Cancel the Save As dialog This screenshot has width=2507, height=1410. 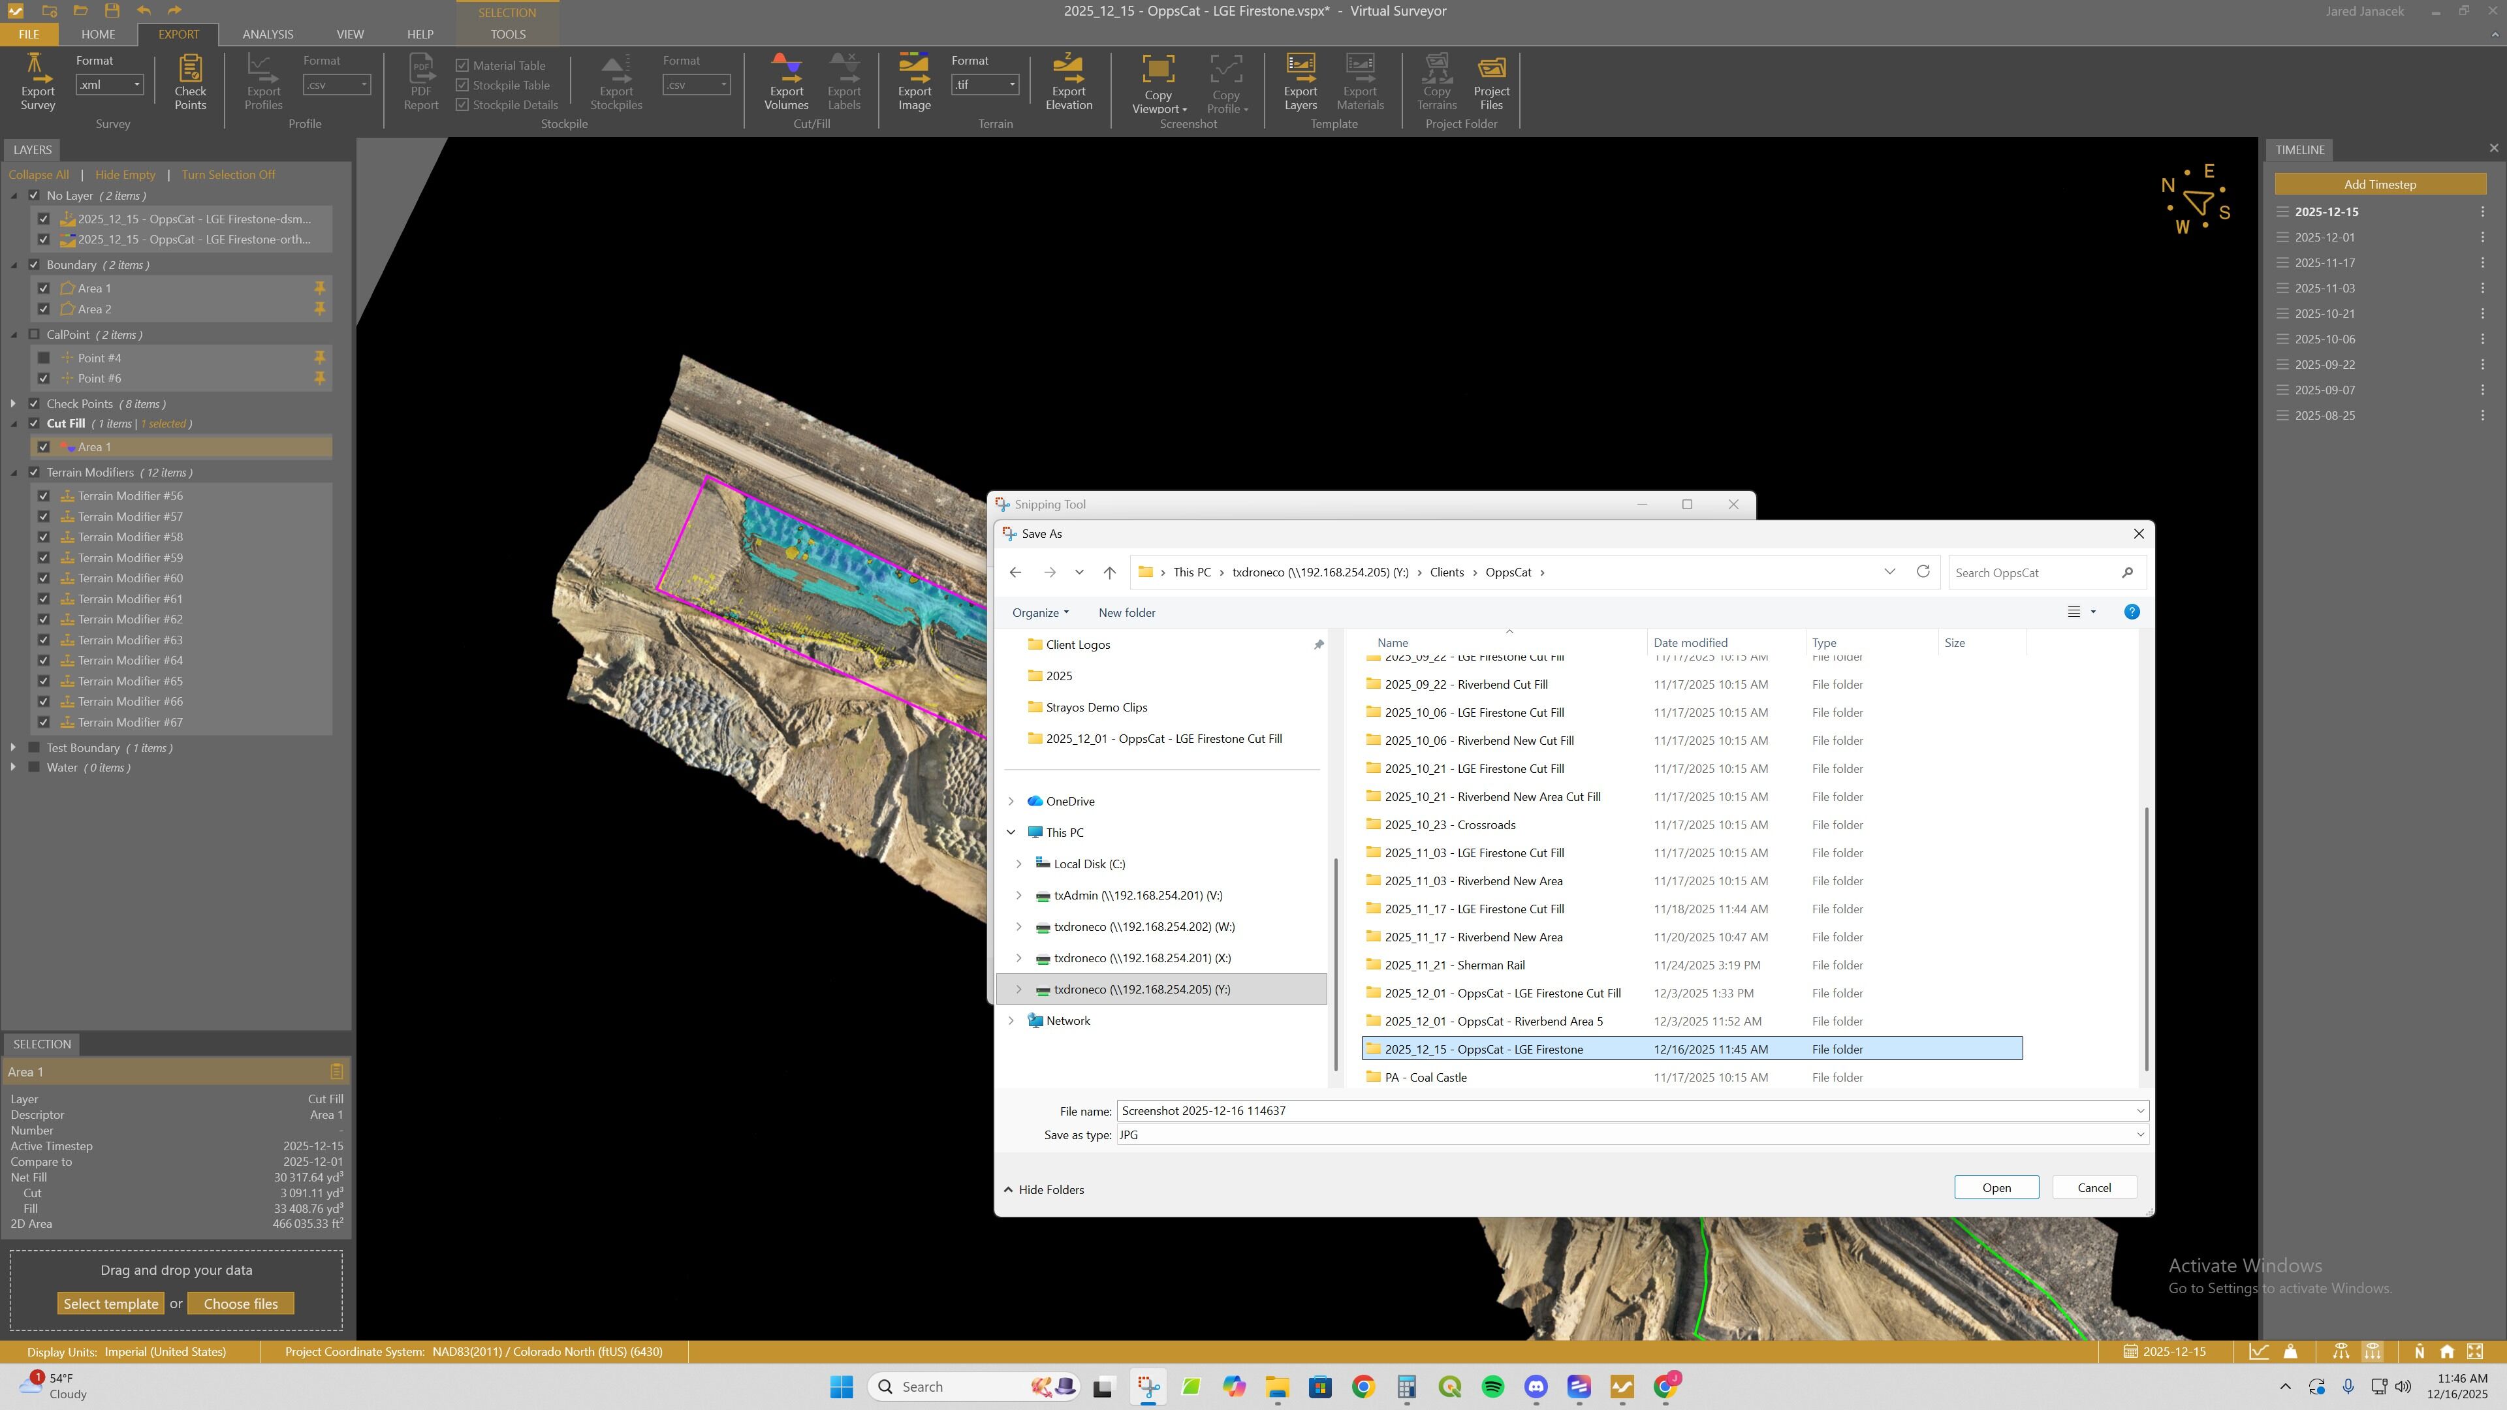coord(2093,1187)
